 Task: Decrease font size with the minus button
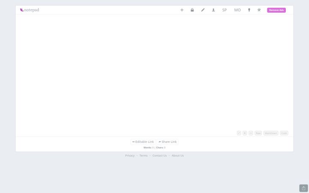click(x=251, y=133)
